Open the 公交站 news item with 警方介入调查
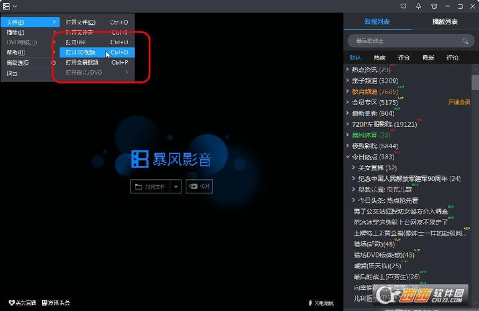 (x=401, y=211)
